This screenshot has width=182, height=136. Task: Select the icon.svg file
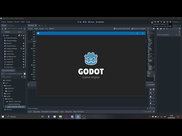pyautogui.click(x=8, y=110)
